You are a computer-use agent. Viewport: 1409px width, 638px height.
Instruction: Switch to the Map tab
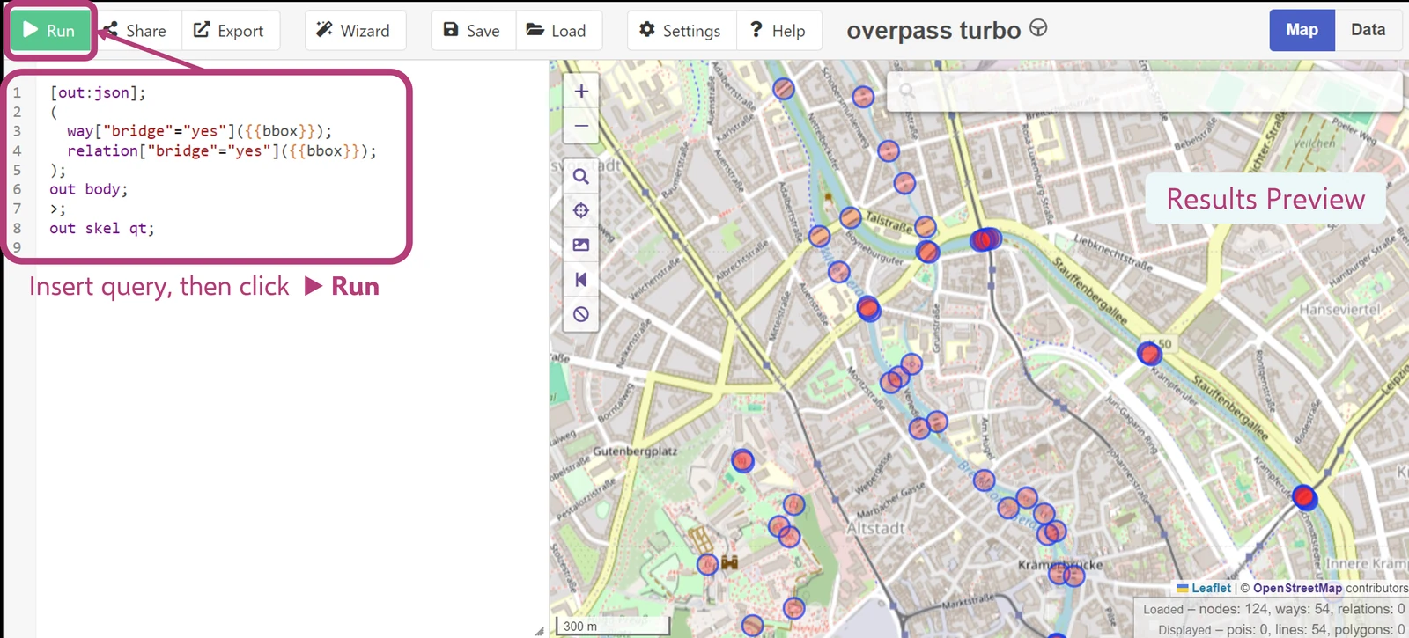1302,30
